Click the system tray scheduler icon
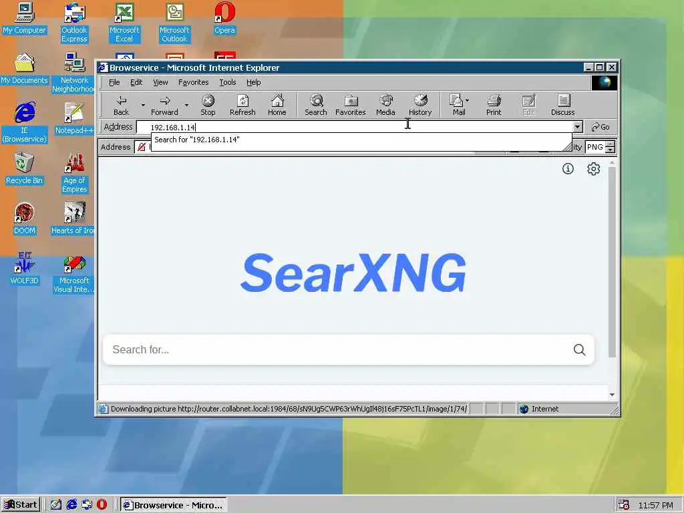 623,505
